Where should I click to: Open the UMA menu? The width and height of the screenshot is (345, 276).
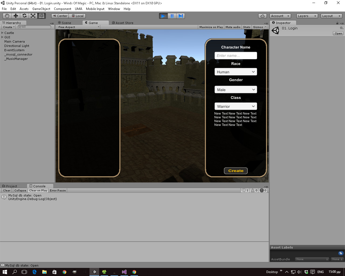pyautogui.click(x=78, y=9)
